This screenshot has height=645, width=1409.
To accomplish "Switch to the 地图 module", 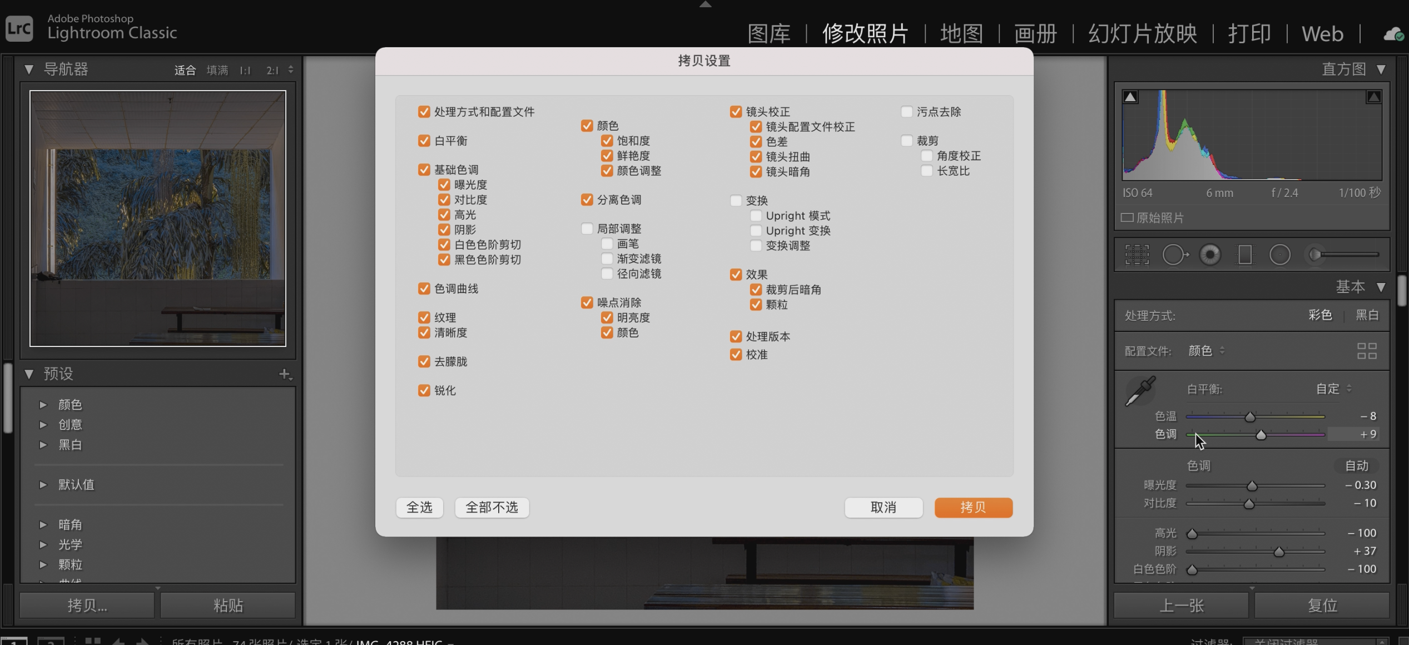I will tap(961, 33).
